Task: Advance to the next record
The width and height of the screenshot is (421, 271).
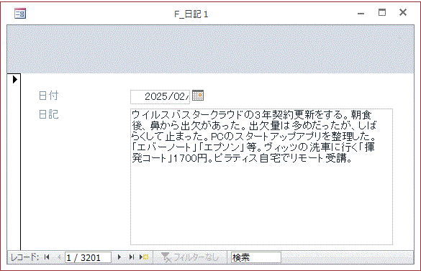Action: coord(119,257)
